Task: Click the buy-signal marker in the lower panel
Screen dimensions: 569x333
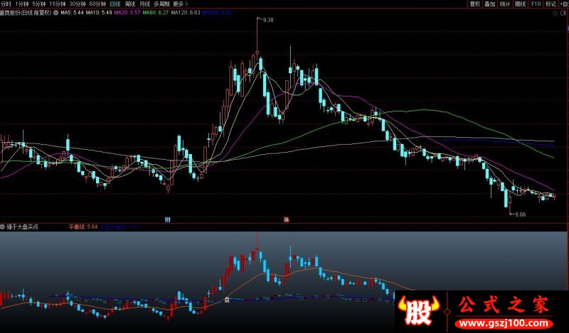Action: pyautogui.click(x=227, y=300)
